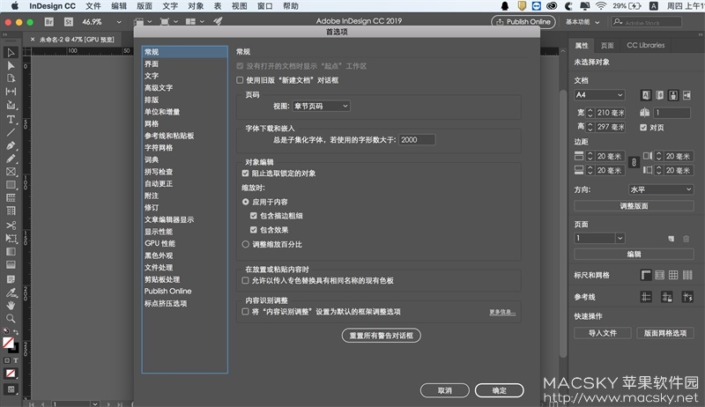Click the show rulers icon in 标尺和网格
This screenshot has height=407, width=705.
646,276
